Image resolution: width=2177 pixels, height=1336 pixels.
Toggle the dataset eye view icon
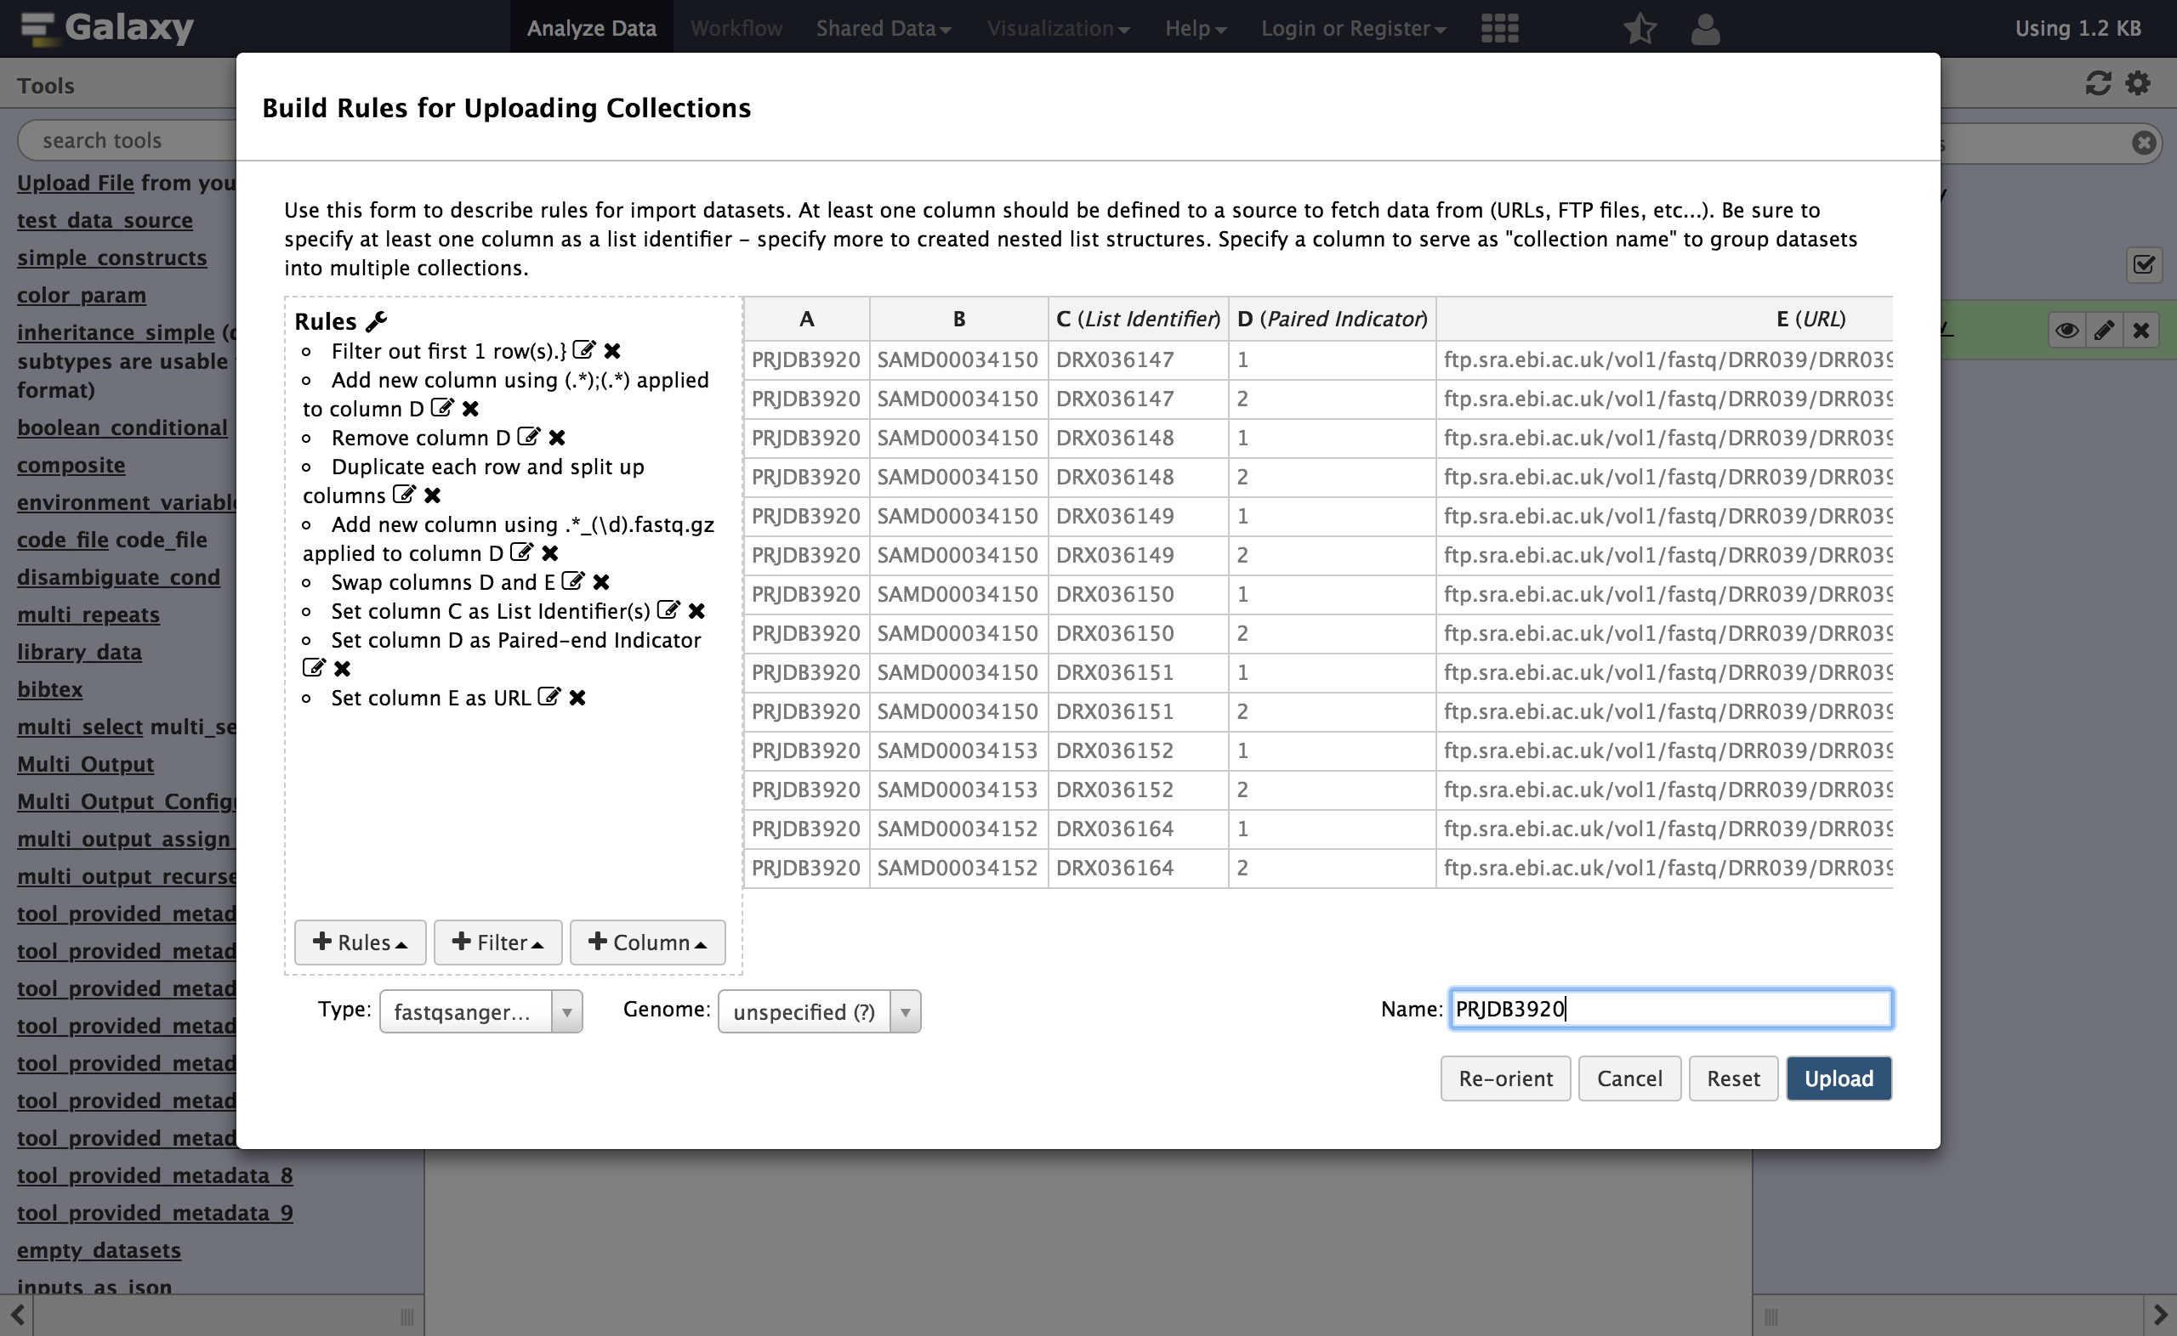(x=2066, y=330)
